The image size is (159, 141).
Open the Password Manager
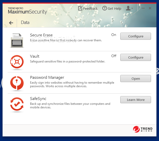tap(136, 79)
